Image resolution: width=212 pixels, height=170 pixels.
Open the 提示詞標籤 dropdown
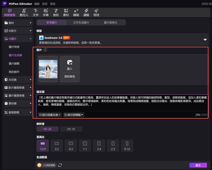pos(74,115)
